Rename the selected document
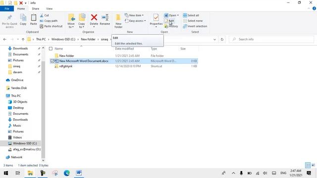This screenshot has height=178, width=317. pos(105,20)
